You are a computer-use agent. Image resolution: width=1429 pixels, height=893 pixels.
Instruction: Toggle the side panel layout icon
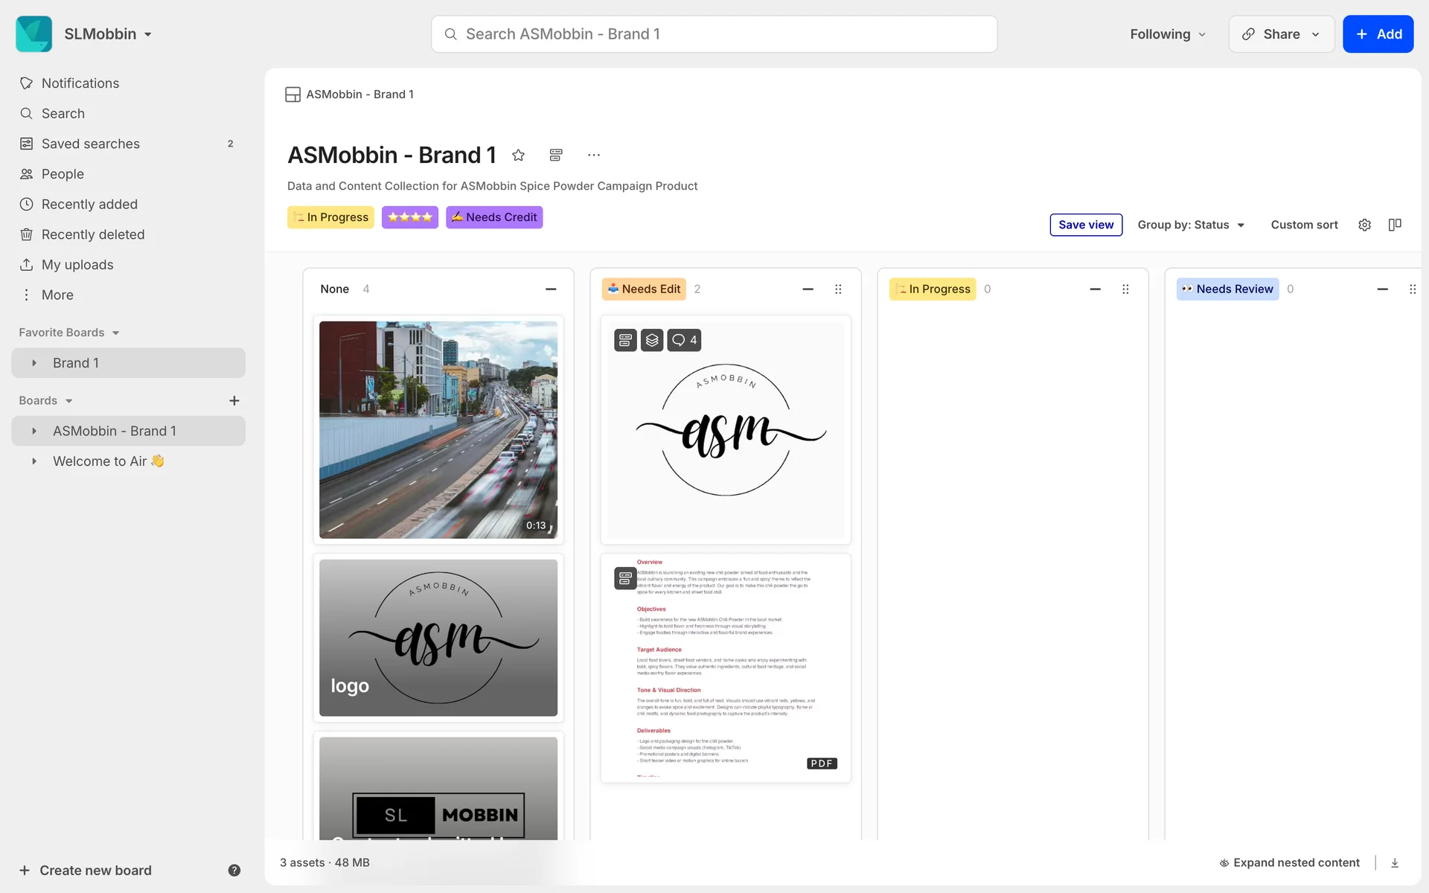(1395, 225)
